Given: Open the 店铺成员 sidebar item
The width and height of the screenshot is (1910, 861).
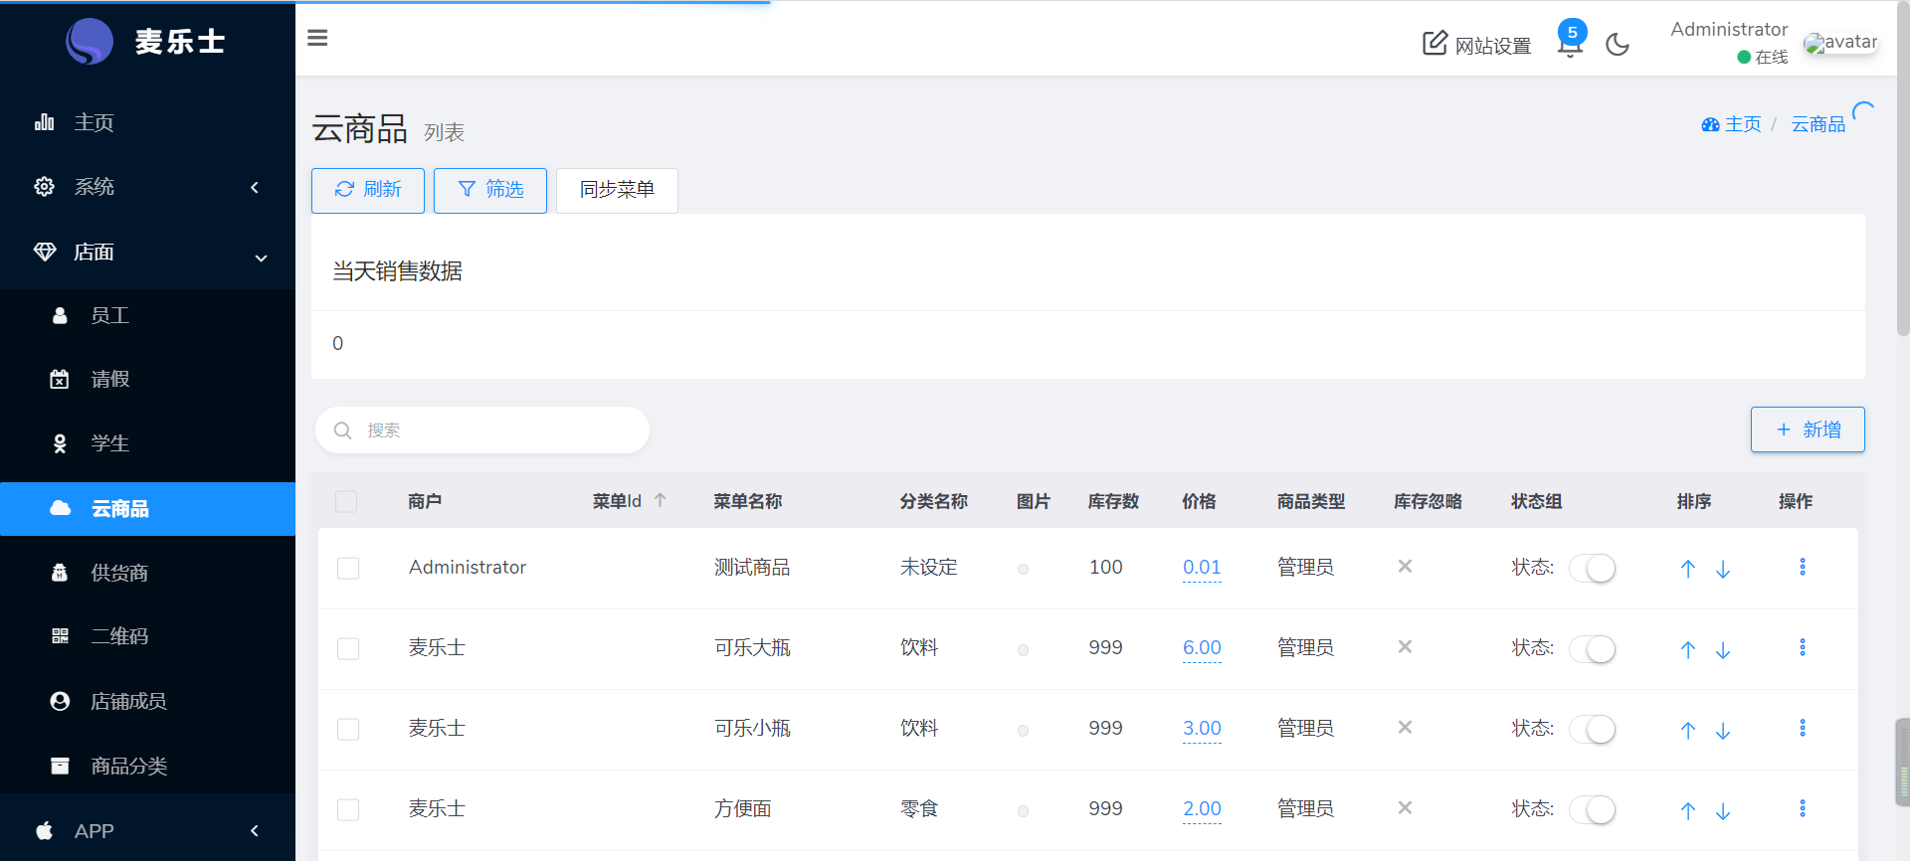Looking at the screenshot, I should tap(147, 701).
